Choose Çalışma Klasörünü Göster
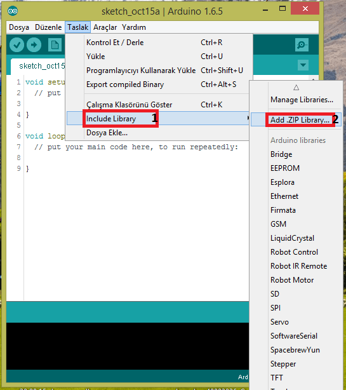 click(x=158, y=105)
